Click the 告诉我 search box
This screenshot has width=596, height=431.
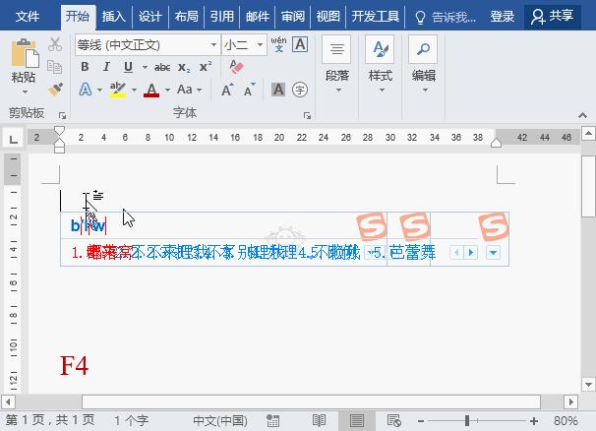tap(446, 17)
